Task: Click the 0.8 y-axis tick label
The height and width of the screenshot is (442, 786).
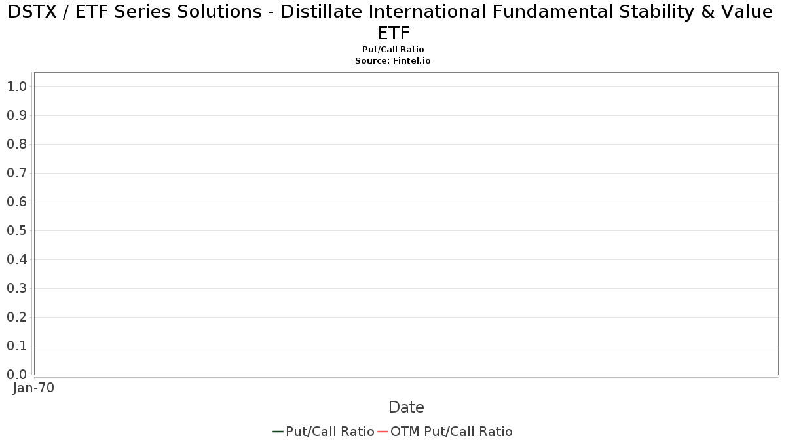Action: pyautogui.click(x=16, y=144)
